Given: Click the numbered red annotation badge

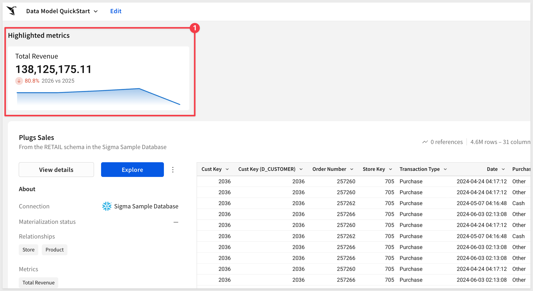Looking at the screenshot, I should [x=195, y=28].
